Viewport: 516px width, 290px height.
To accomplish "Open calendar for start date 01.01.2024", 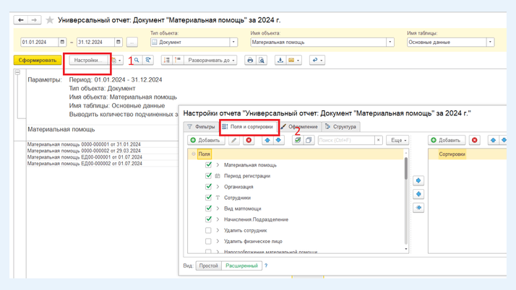I will (x=62, y=43).
